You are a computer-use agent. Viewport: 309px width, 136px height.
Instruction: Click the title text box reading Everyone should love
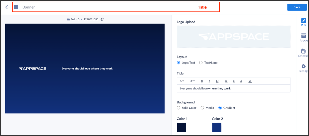tap(234, 88)
